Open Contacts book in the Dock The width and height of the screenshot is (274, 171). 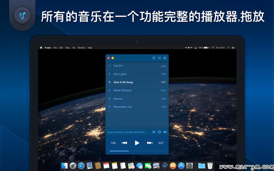98,166
